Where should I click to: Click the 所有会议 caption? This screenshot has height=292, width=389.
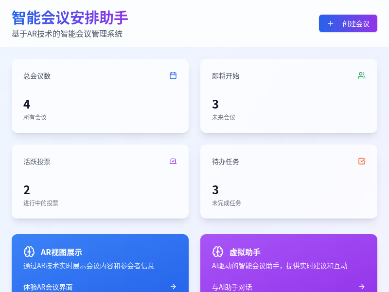click(35, 117)
